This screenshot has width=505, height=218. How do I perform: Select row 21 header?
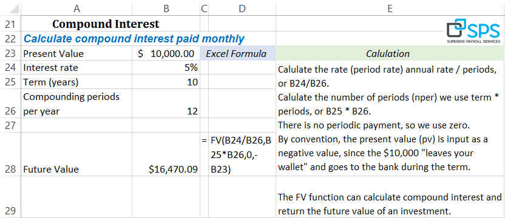(x=10, y=24)
